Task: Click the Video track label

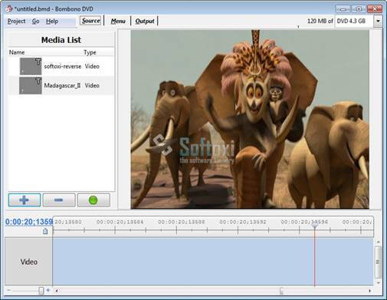Action: (x=28, y=262)
